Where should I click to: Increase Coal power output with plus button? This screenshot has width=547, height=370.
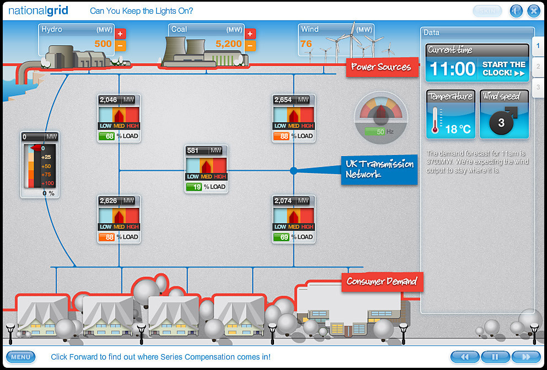click(250, 34)
